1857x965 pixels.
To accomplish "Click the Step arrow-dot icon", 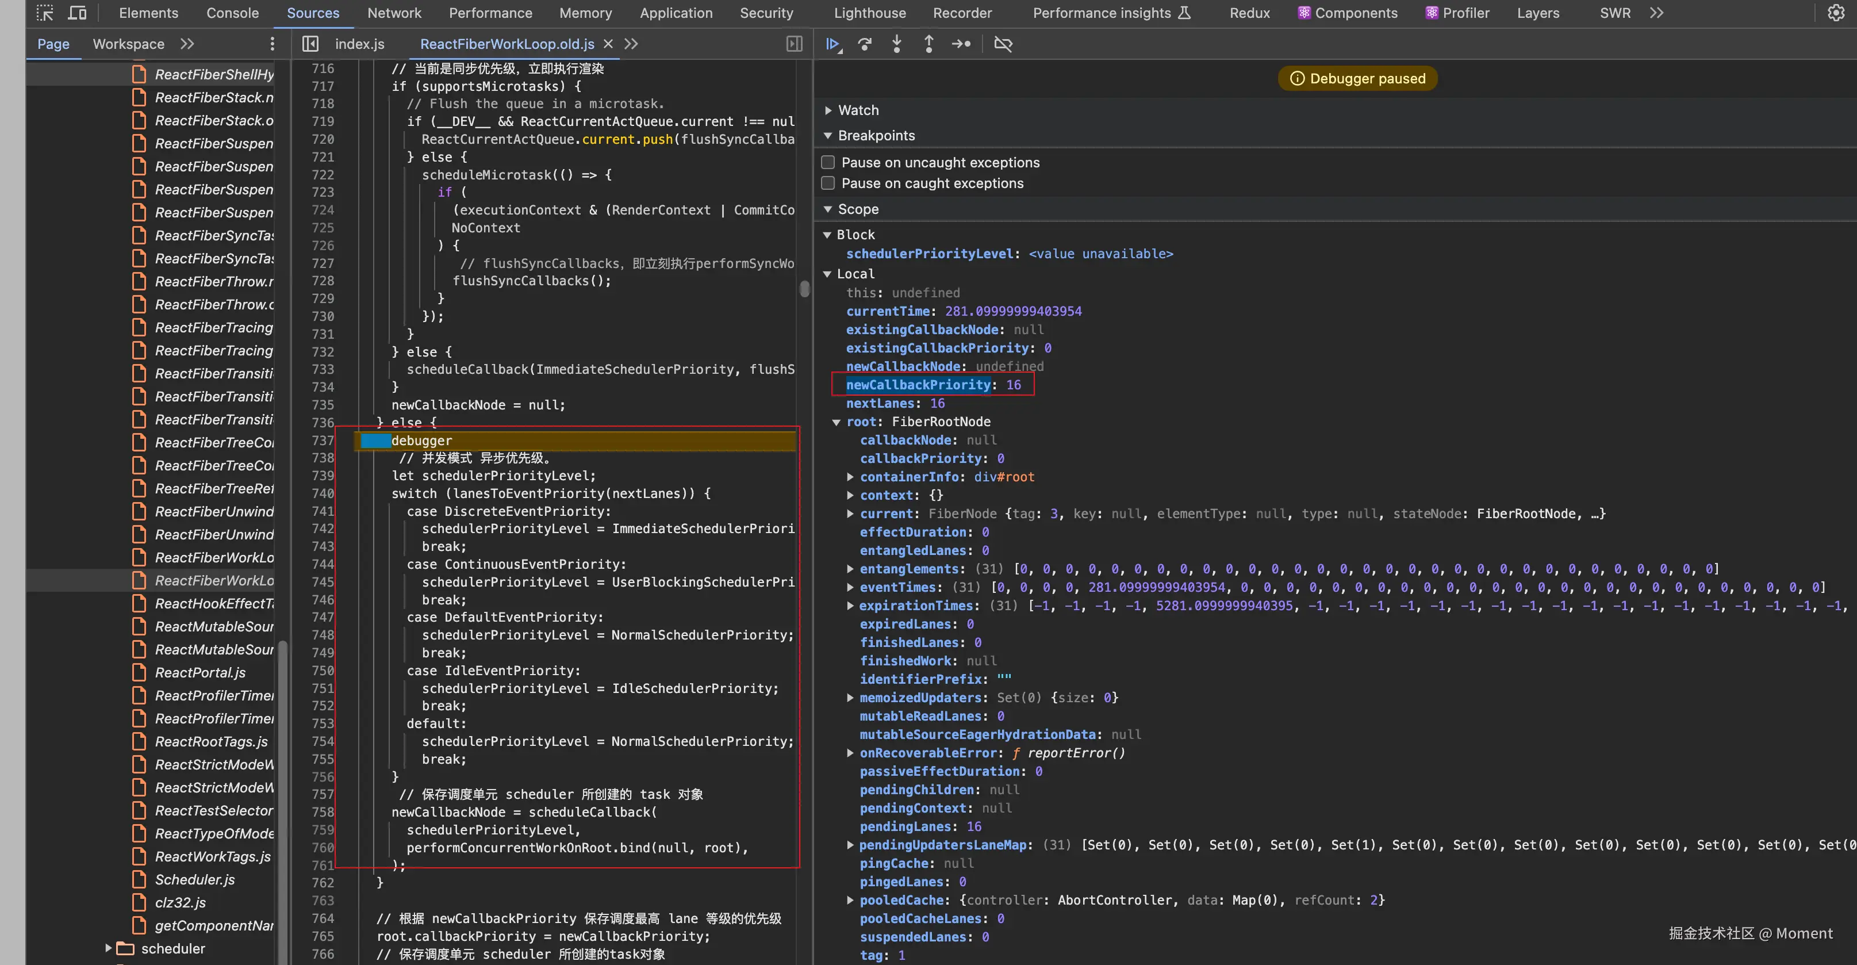I will 961,44.
